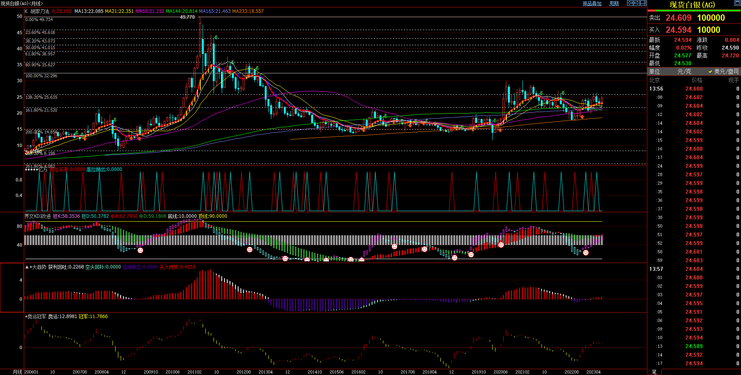Screen dimensions: 741x375
Task: Click the triangle icon before 大趋势
Action: (x=27, y=267)
